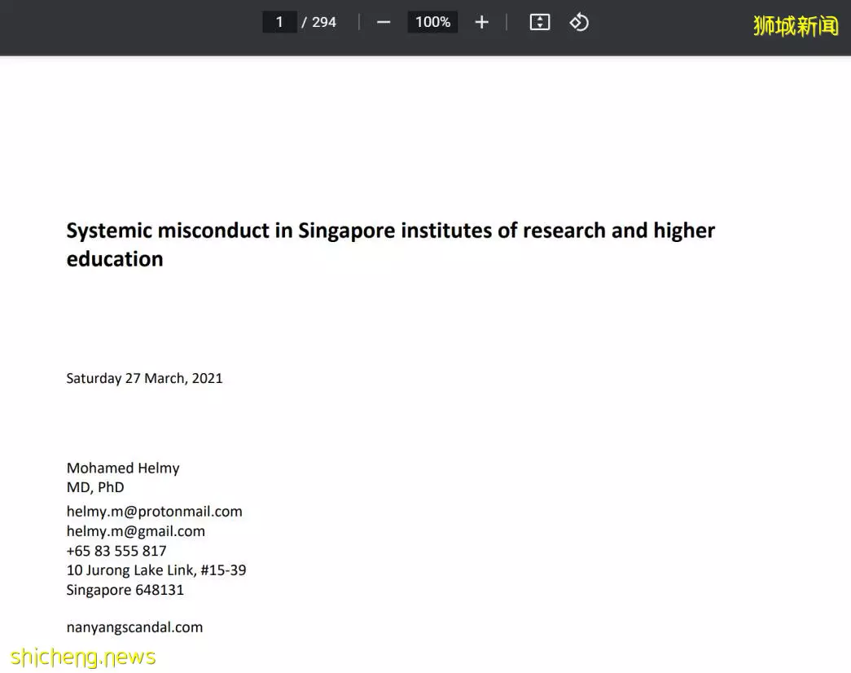Click the gmail email address
This screenshot has width=851, height=673.
pos(136,531)
